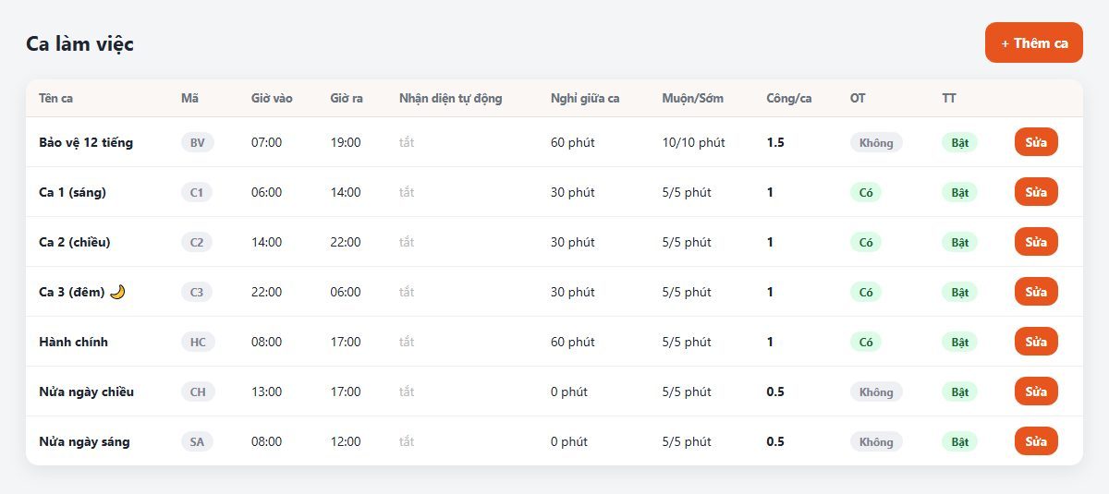Click the Muộn/Sớm column header
This screenshot has height=494, width=1109.
pos(693,98)
